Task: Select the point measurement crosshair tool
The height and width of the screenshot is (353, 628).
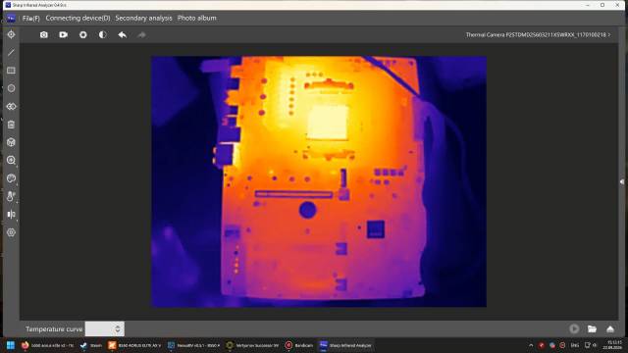Action: [x=11, y=35]
